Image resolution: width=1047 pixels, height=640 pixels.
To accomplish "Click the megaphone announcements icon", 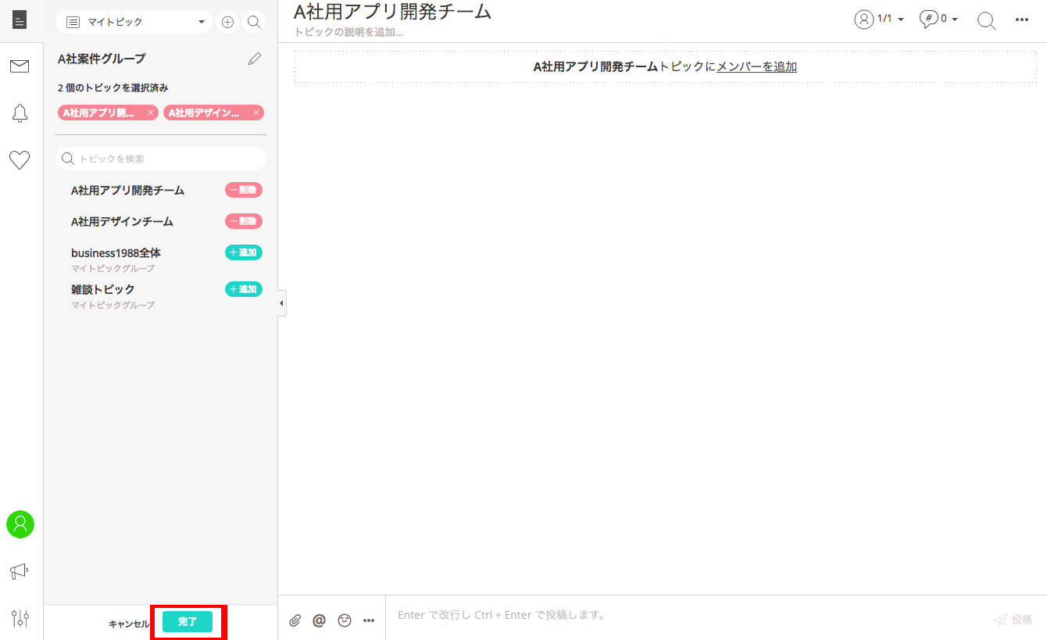I will (20, 572).
